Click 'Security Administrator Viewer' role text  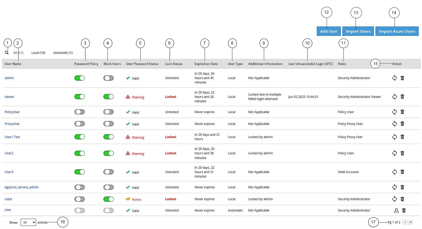pos(359,97)
